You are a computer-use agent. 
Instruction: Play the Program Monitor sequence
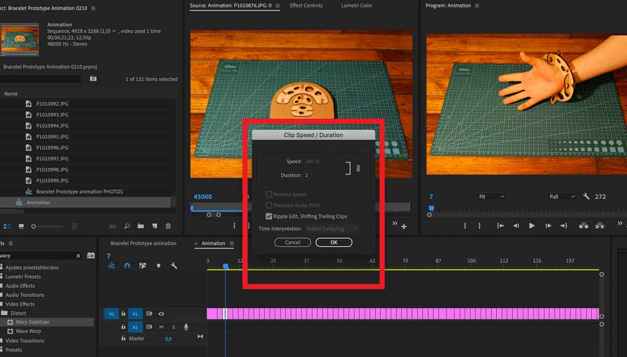click(x=532, y=226)
